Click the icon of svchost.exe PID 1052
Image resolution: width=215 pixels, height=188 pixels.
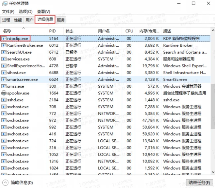pos(4,155)
